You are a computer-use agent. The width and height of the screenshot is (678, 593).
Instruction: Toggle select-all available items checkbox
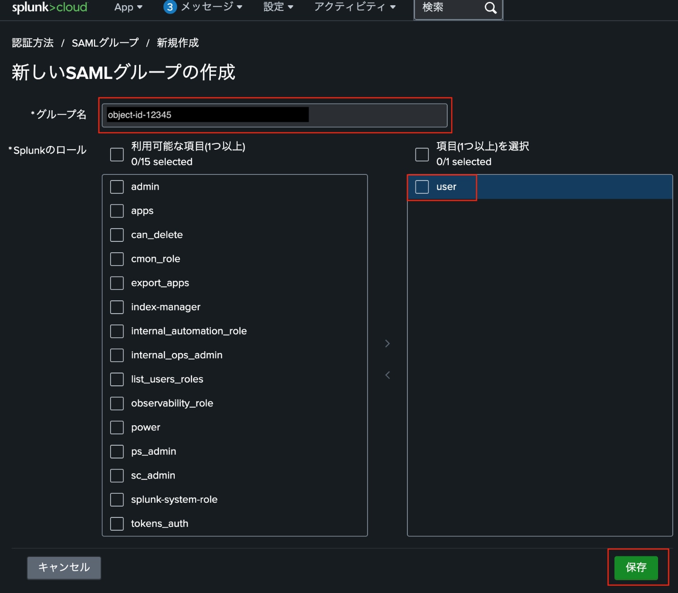pyautogui.click(x=117, y=154)
